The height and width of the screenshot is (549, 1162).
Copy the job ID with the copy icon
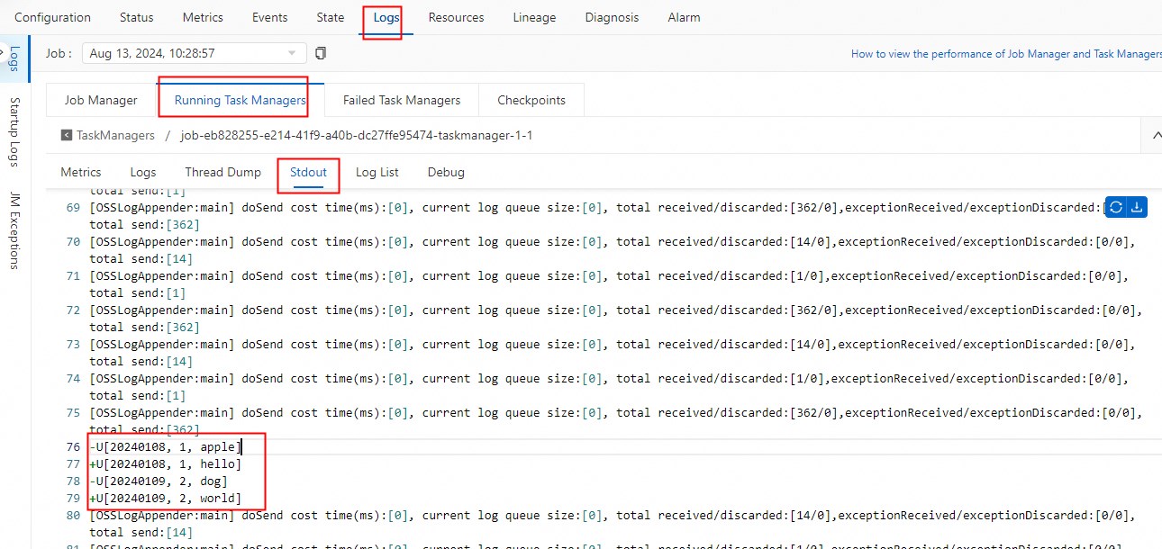(321, 54)
